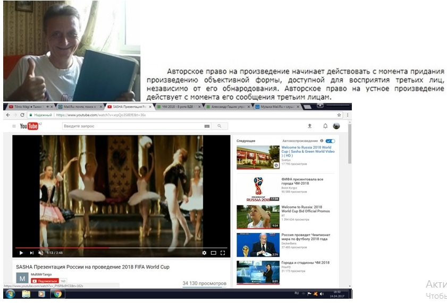Open autoplay info icon
This screenshot has width=447, height=303.
pyautogui.click(x=322, y=141)
